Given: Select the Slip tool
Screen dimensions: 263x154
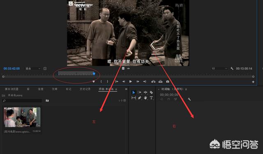Looking at the screenshot, I should [134, 98].
